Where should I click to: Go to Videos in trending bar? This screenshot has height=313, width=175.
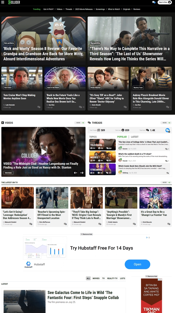[x=59, y=9]
